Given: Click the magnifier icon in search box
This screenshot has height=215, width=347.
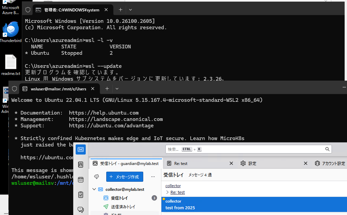Looking at the screenshot, I should click(x=327, y=149).
